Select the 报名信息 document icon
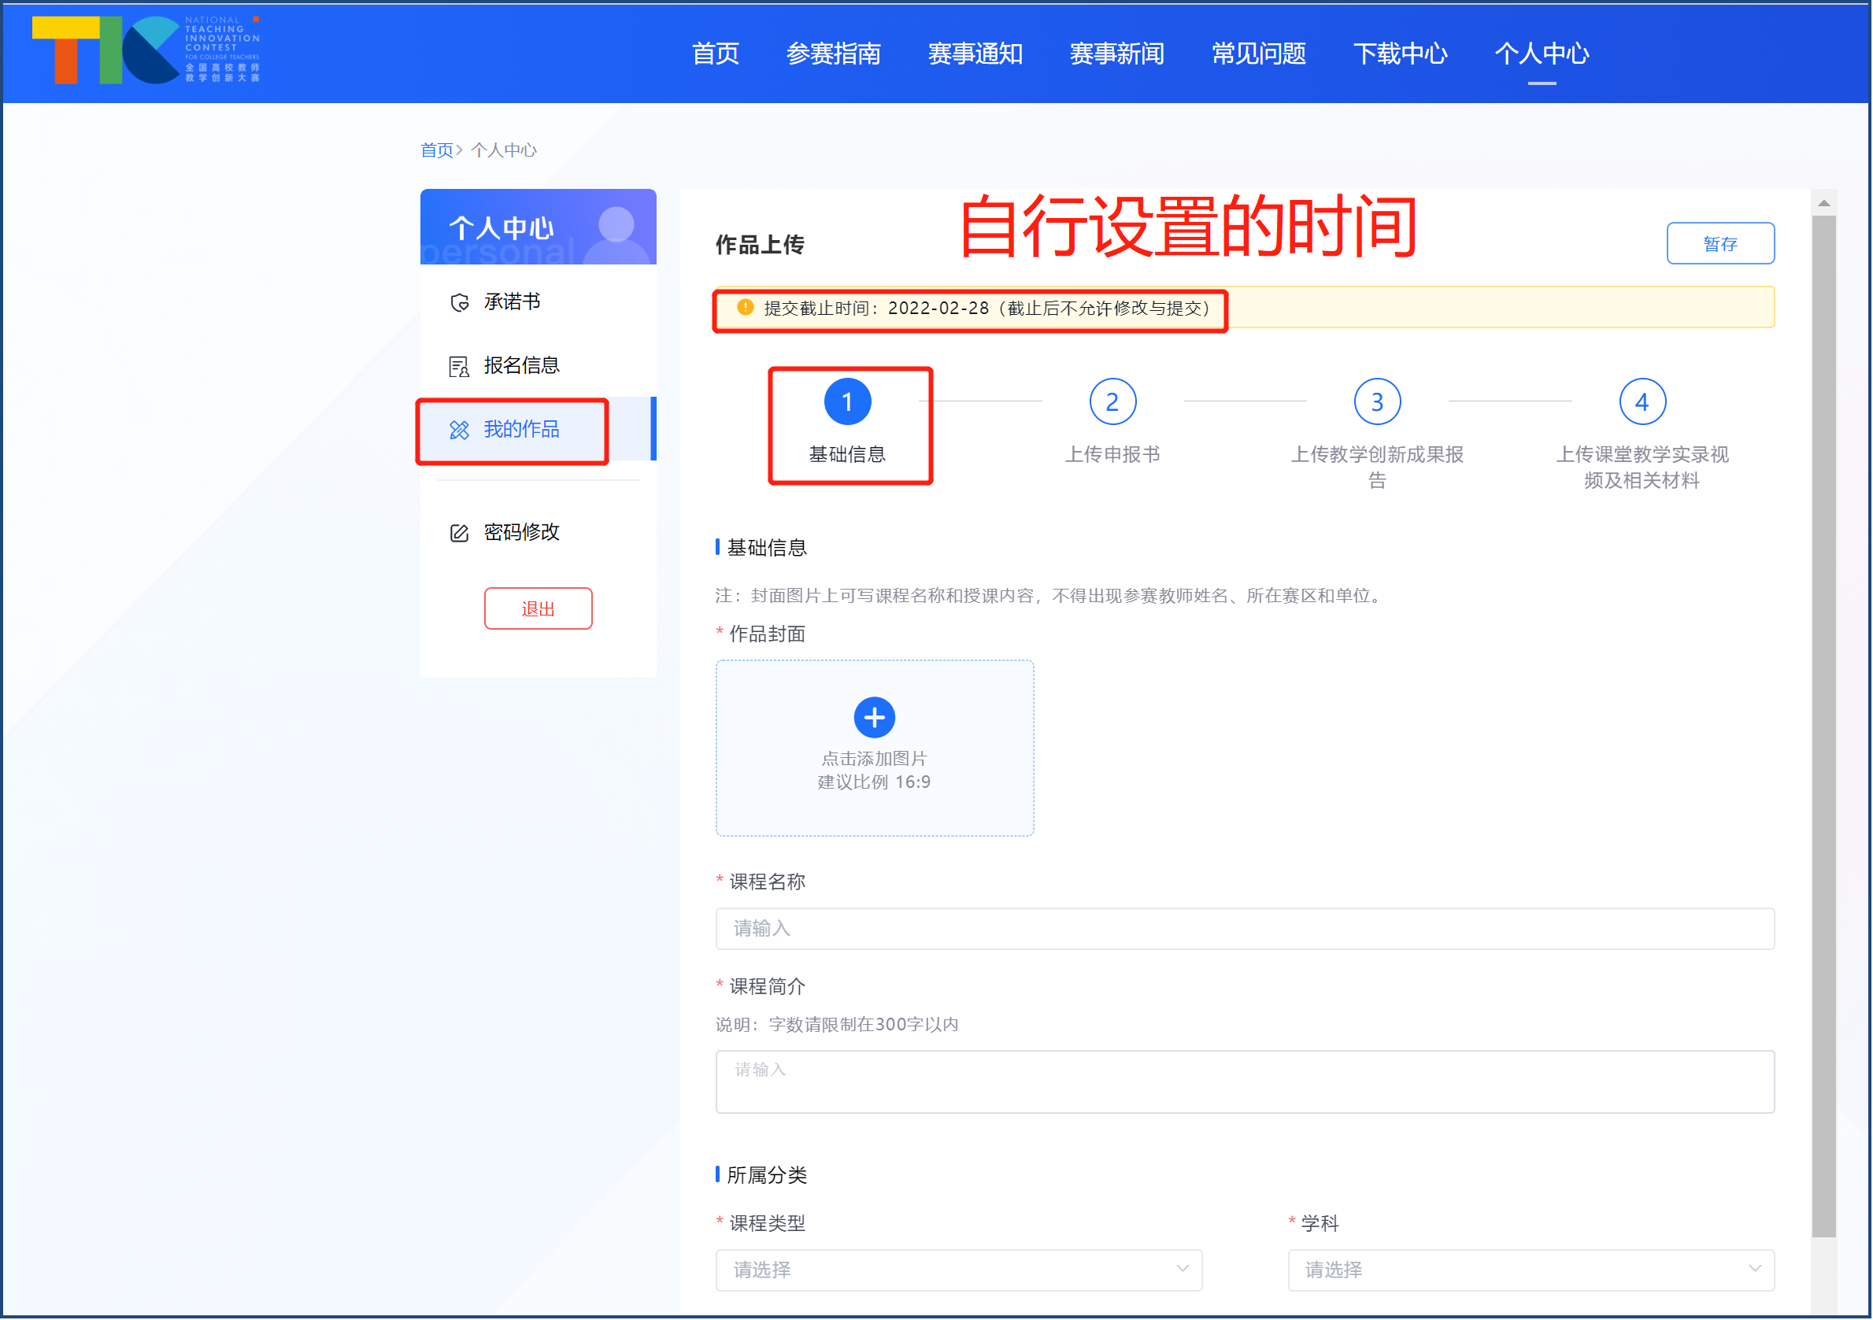 click(459, 364)
